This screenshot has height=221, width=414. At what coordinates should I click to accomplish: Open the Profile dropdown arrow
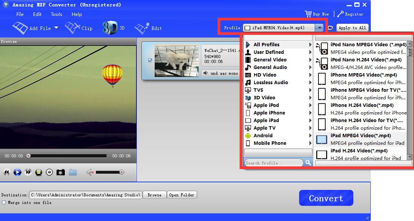pyautogui.click(x=320, y=28)
